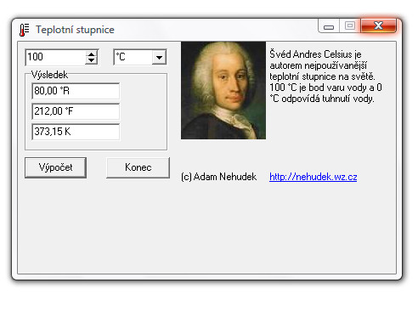This screenshot has width=418, height=311.
Task: Click the disabled maximize button
Action: pyautogui.click(x=350, y=25)
